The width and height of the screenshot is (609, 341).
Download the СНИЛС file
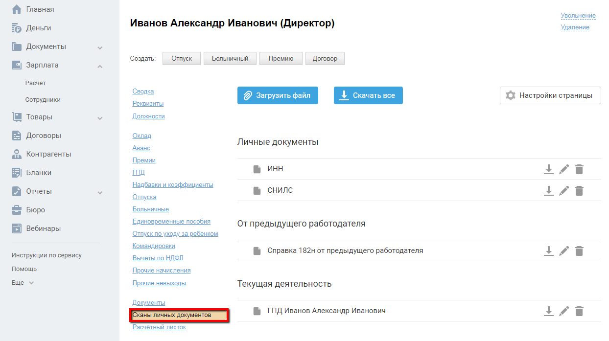(549, 191)
